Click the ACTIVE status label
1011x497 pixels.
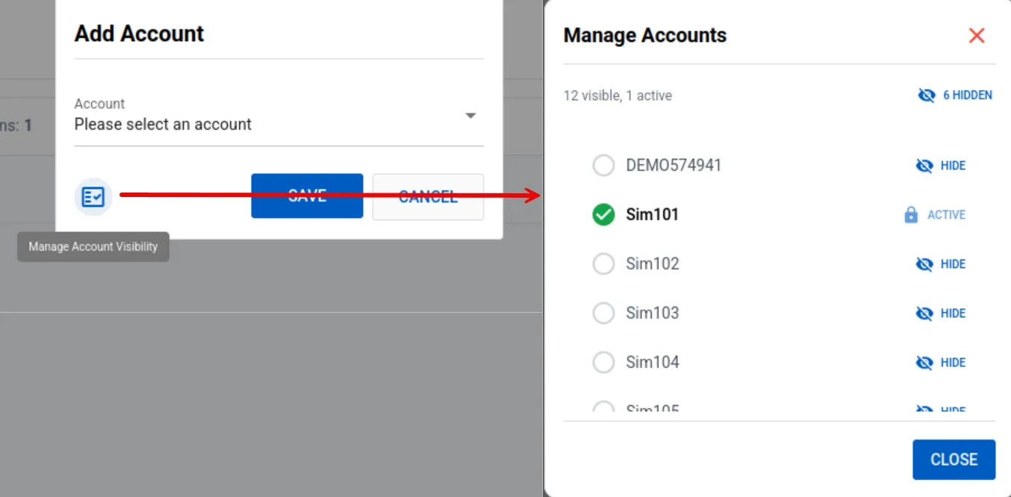pyautogui.click(x=946, y=215)
